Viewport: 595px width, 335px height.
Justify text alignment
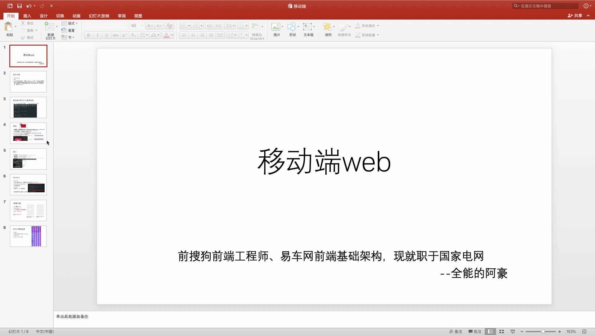211,35
